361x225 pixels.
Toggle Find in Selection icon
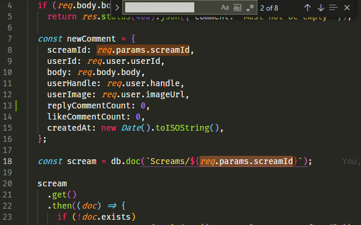click(x=333, y=8)
